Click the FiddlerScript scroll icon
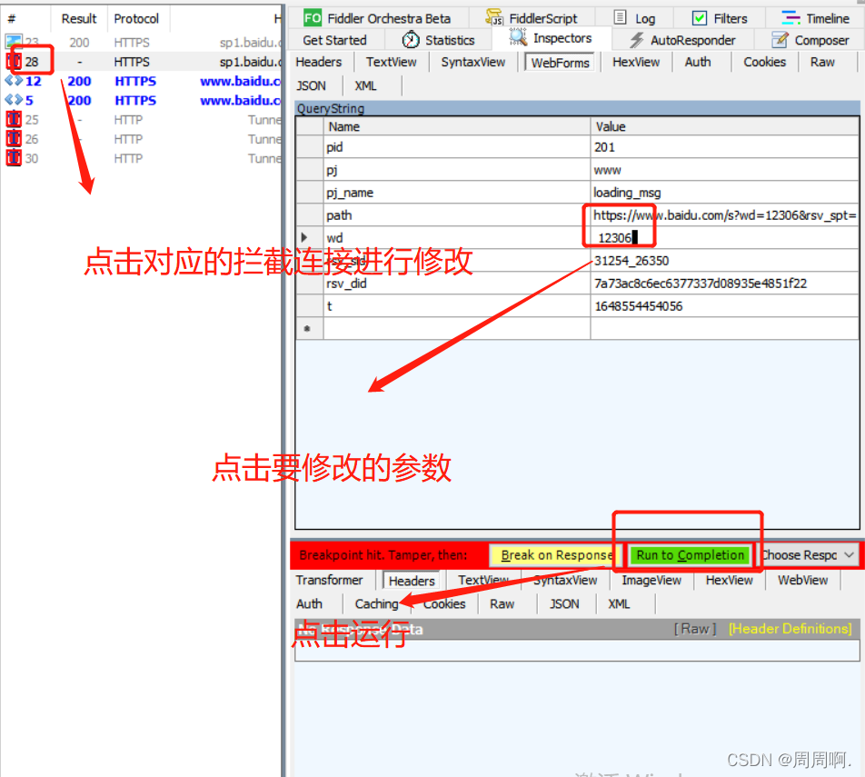 (x=494, y=17)
